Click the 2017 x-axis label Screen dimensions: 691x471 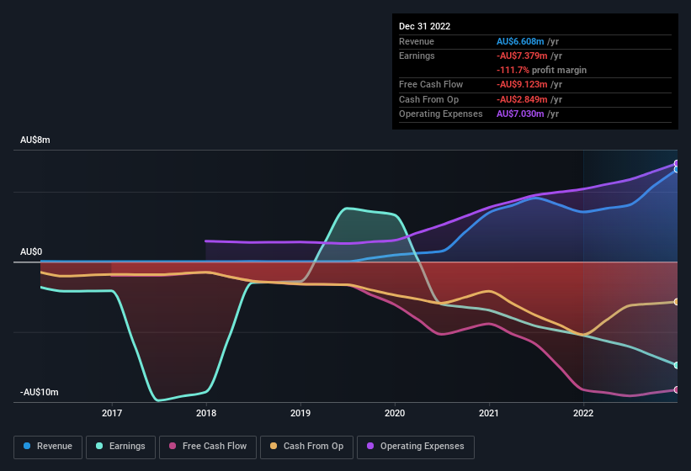(112, 413)
